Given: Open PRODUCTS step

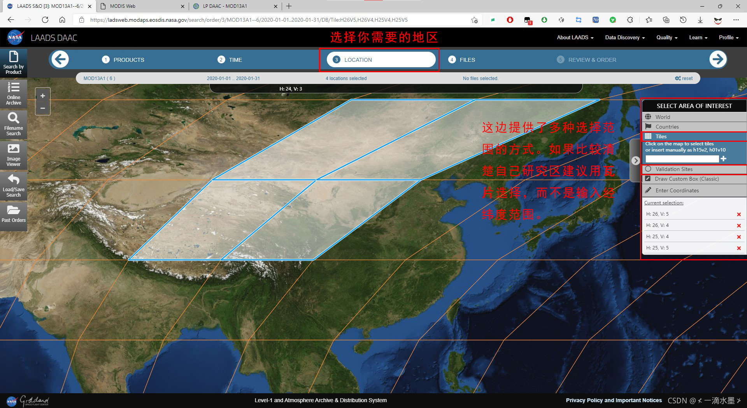Looking at the screenshot, I should tap(123, 59).
